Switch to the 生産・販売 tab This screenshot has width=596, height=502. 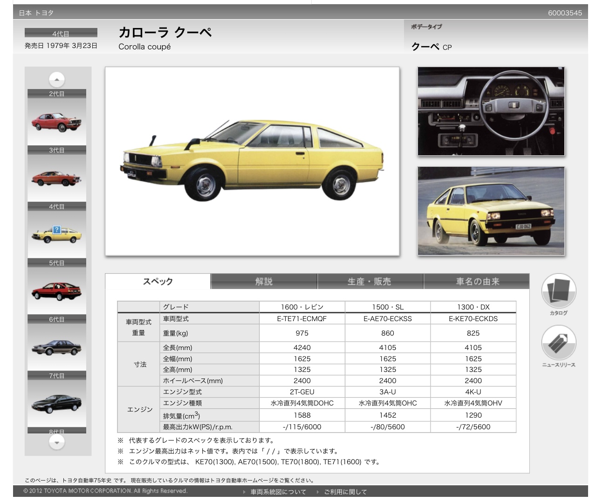[370, 282]
